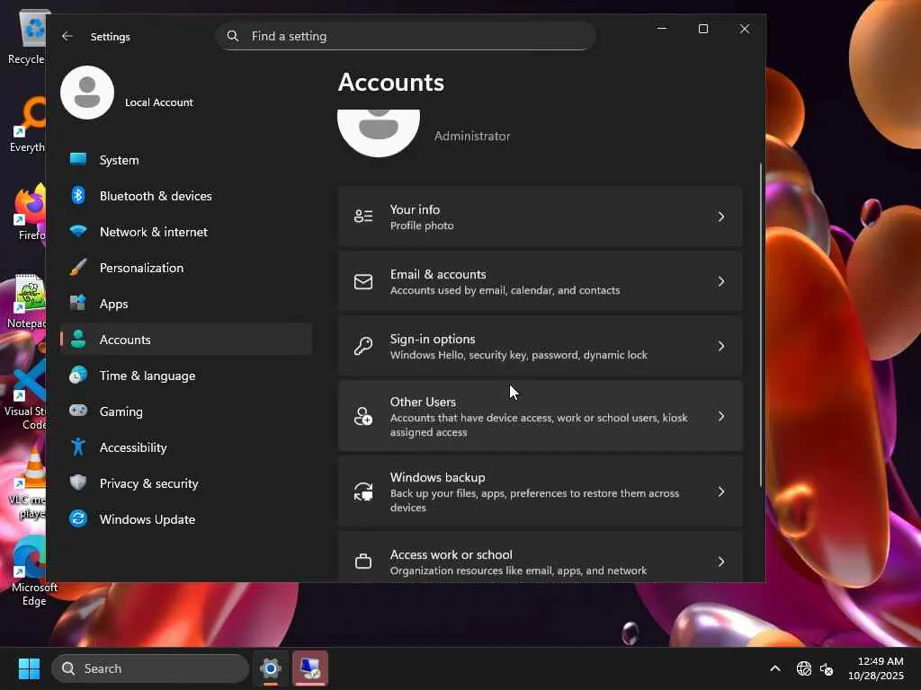Select Accounts in the sidebar

[186, 340]
